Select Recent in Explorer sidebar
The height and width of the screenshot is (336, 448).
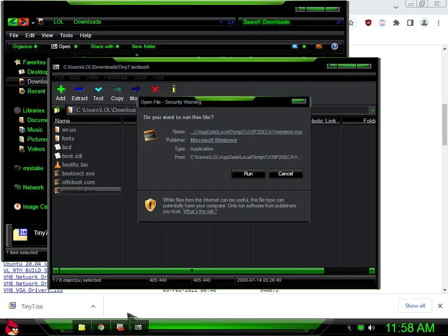32,91
